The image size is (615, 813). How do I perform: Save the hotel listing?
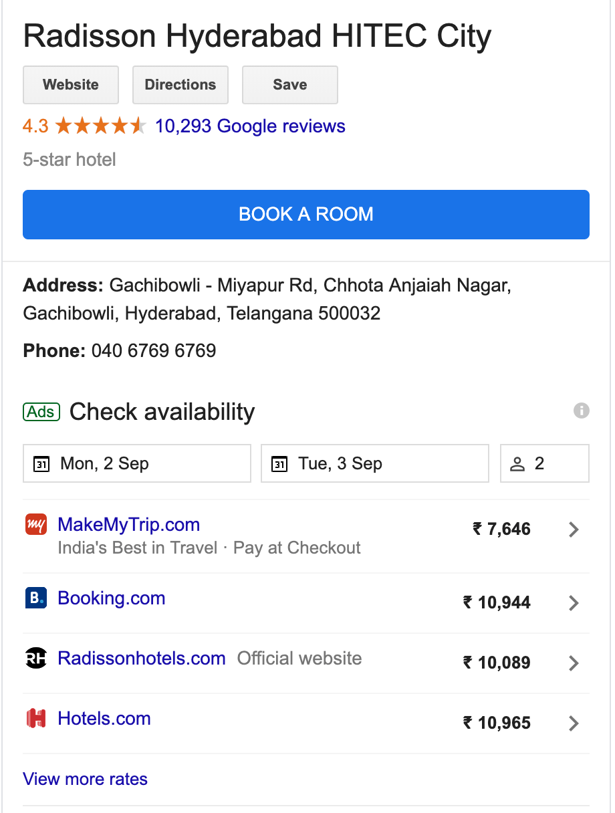tap(290, 85)
